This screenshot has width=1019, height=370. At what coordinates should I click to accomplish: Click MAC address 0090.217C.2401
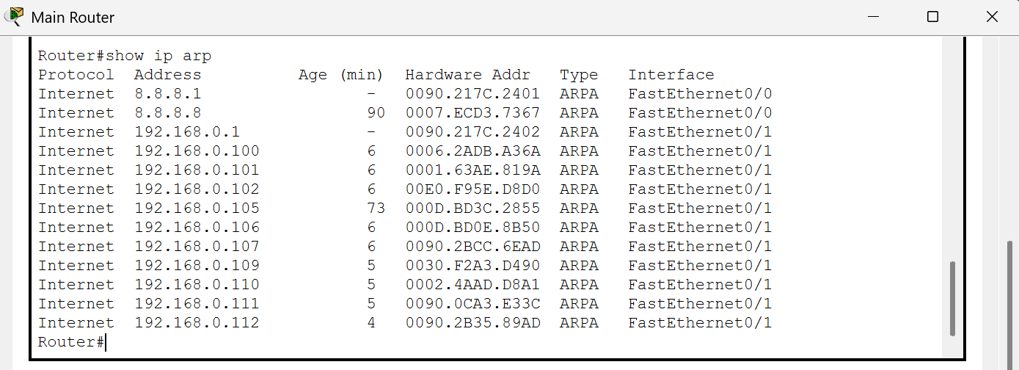tap(472, 94)
